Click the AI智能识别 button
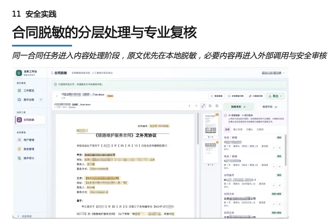Viewport: 335px width, 224px height. pyautogui.click(x=256, y=96)
